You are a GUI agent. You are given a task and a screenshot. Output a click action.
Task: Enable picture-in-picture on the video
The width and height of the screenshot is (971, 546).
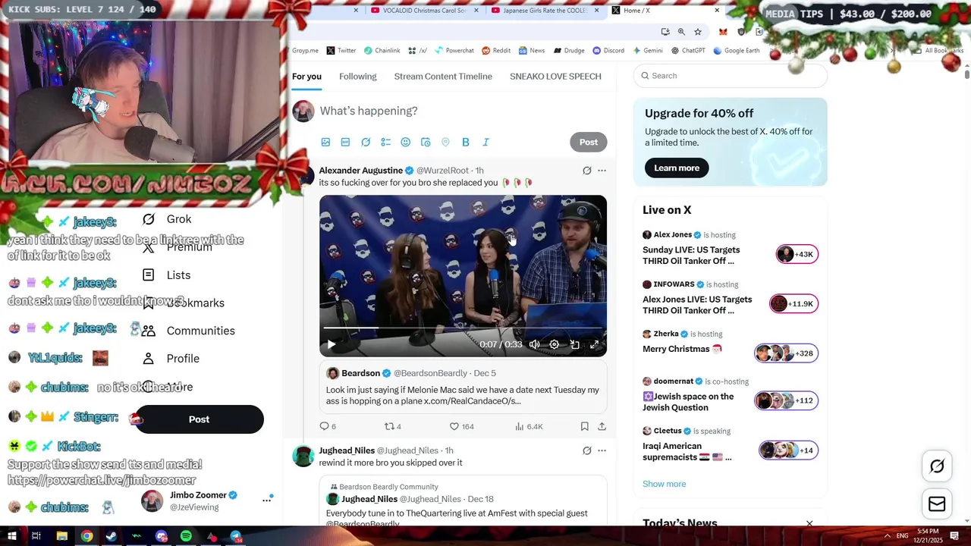tap(574, 344)
